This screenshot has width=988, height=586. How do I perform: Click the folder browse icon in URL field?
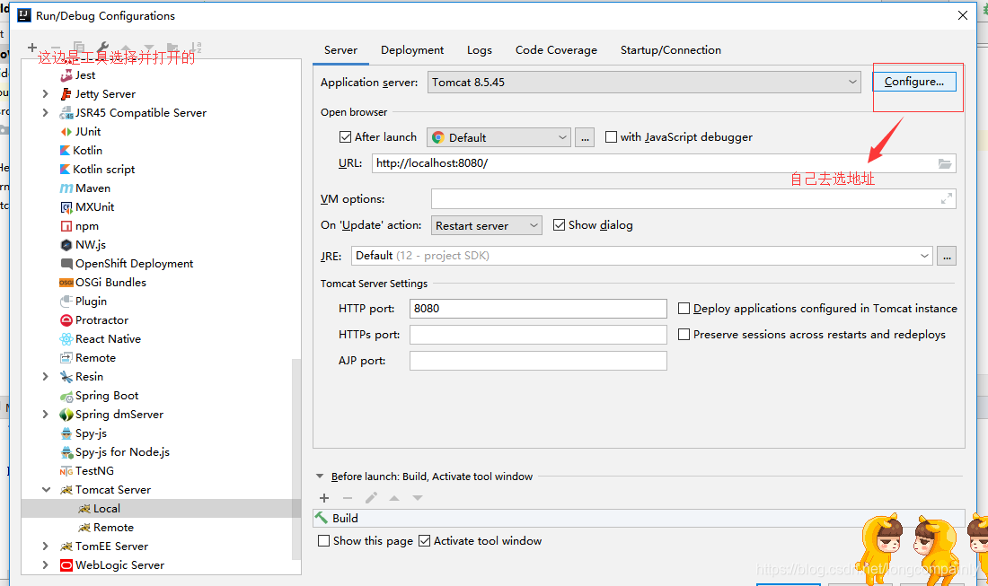[x=945, y=163]
